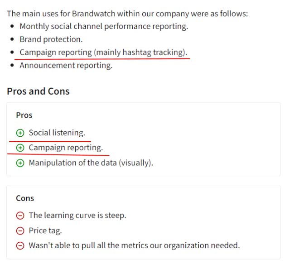Click bullet point before Brand protection
The height and width of the screenshot is (264, 285).
click(x=12, y=39)
